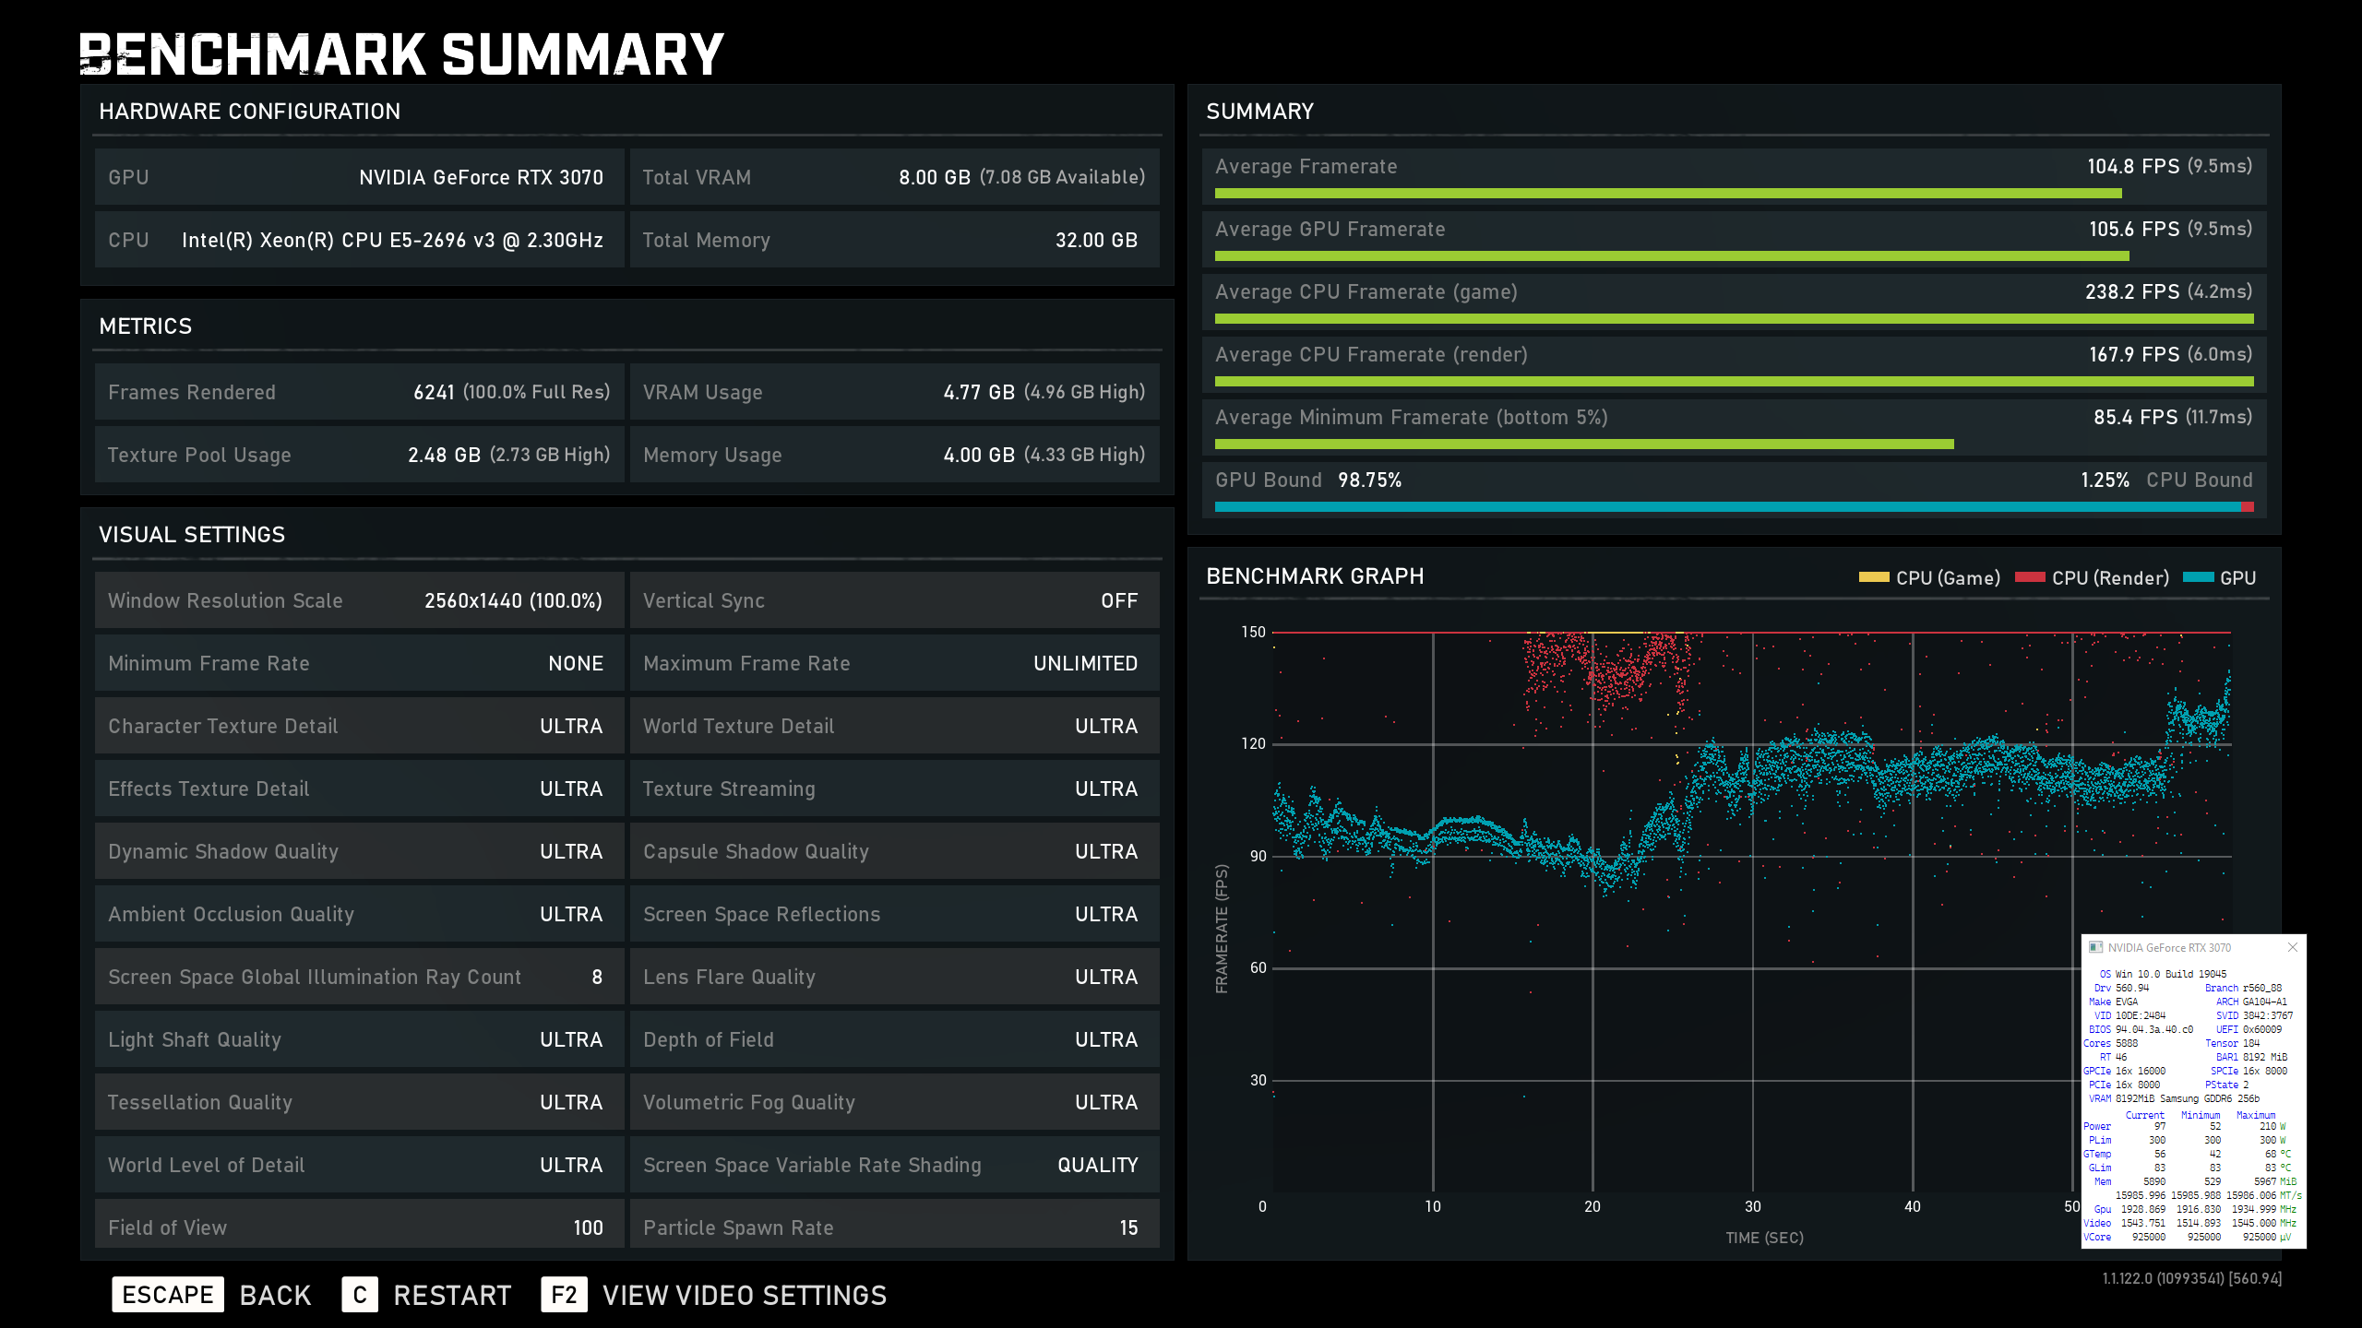The height and width of the screenshot is (1328, 2362).
Task: Click the Average CPU Framerate (game) label
Action: [1366, 291]
